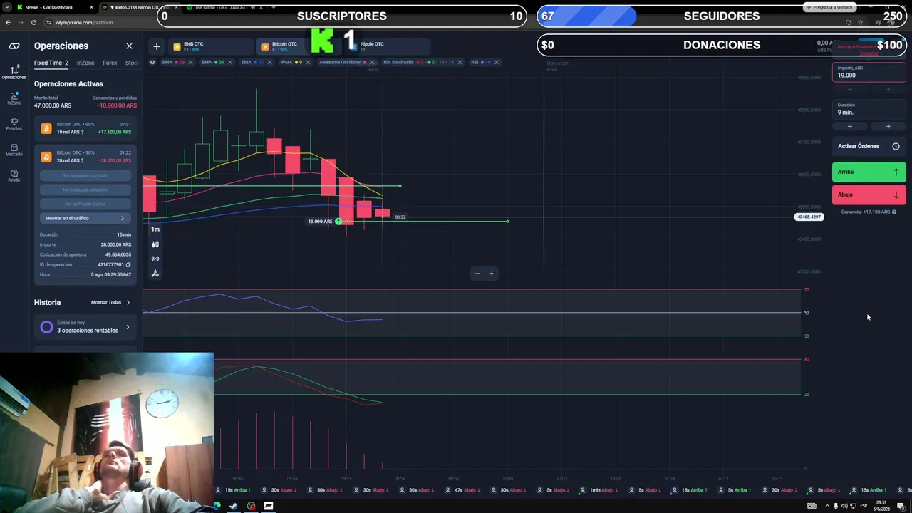Click the Activar Órdenes button

[x=869, y=146]
